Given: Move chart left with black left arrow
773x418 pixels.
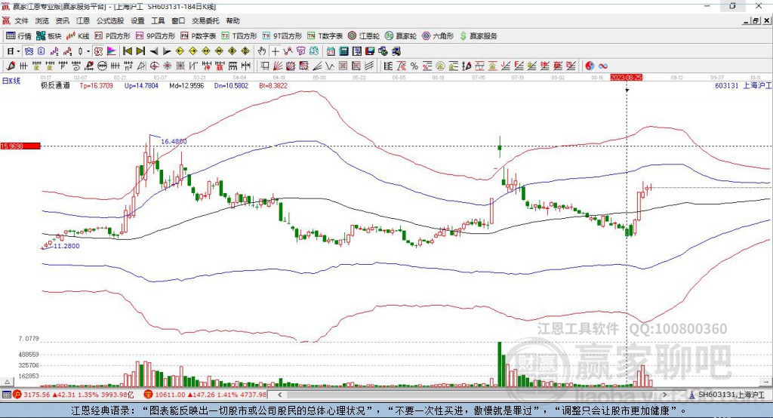Looking at the screenshot, I should point(154,51).
